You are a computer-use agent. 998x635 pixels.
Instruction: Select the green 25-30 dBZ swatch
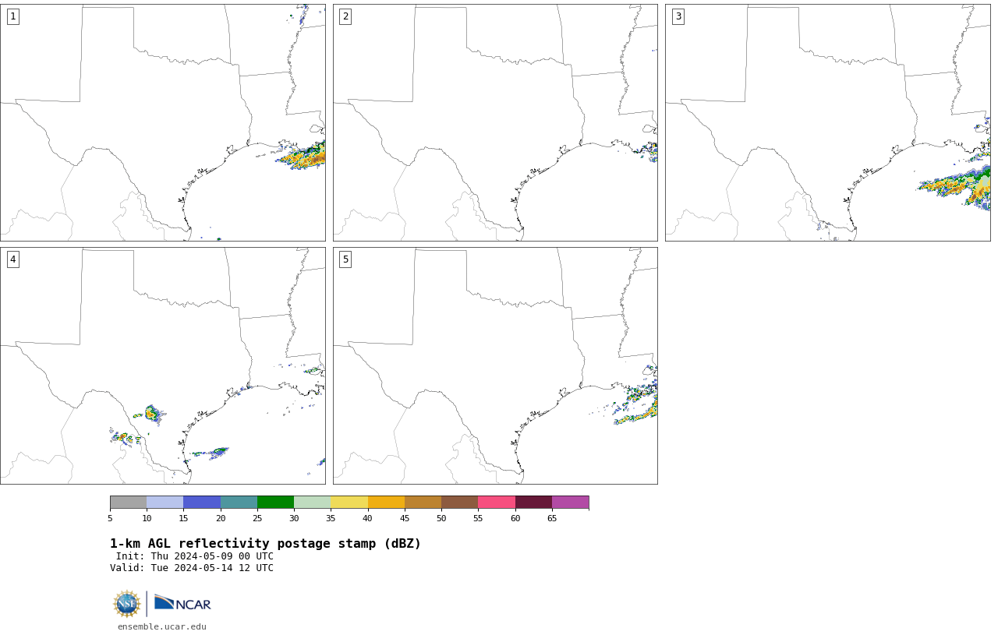click(x=275, y=502)
